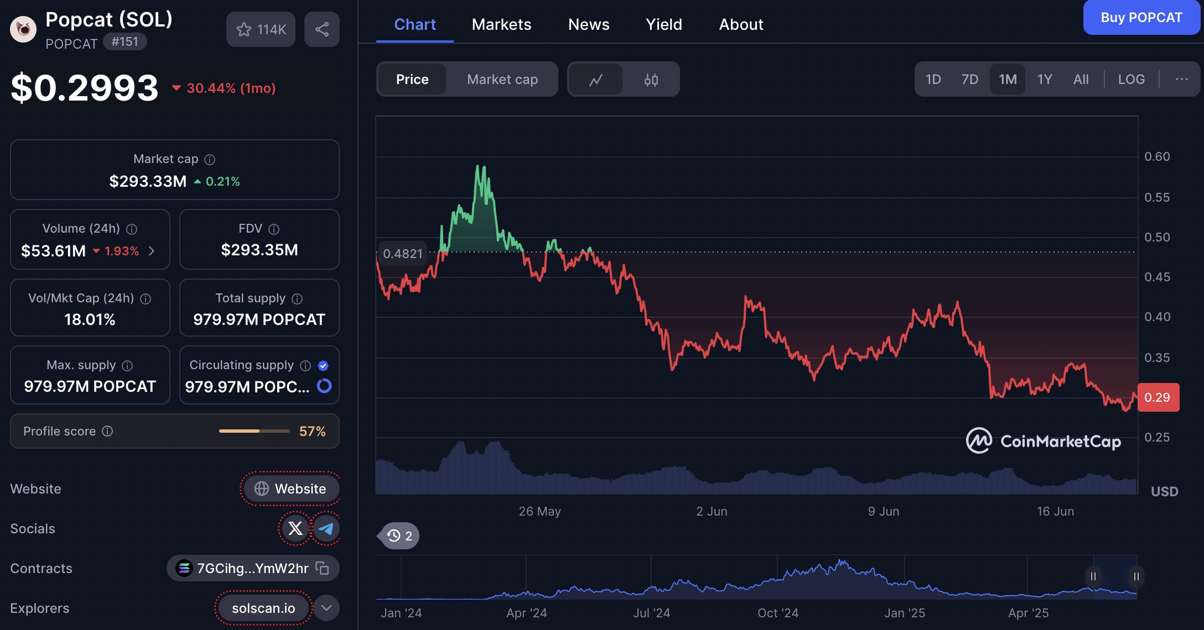This screenshot has height=630, width=1204.
Task: Click the Buy POPCAT button
Action: [1141, 18]
